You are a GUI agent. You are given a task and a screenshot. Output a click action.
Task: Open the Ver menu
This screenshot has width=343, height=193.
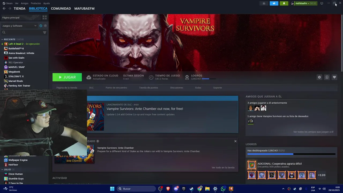tap(17, 3)
